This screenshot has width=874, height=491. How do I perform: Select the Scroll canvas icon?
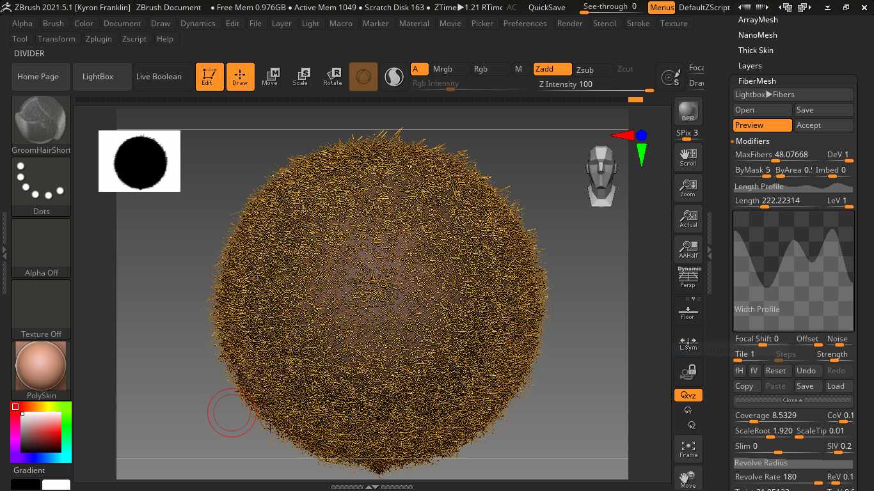click(688, 157)
